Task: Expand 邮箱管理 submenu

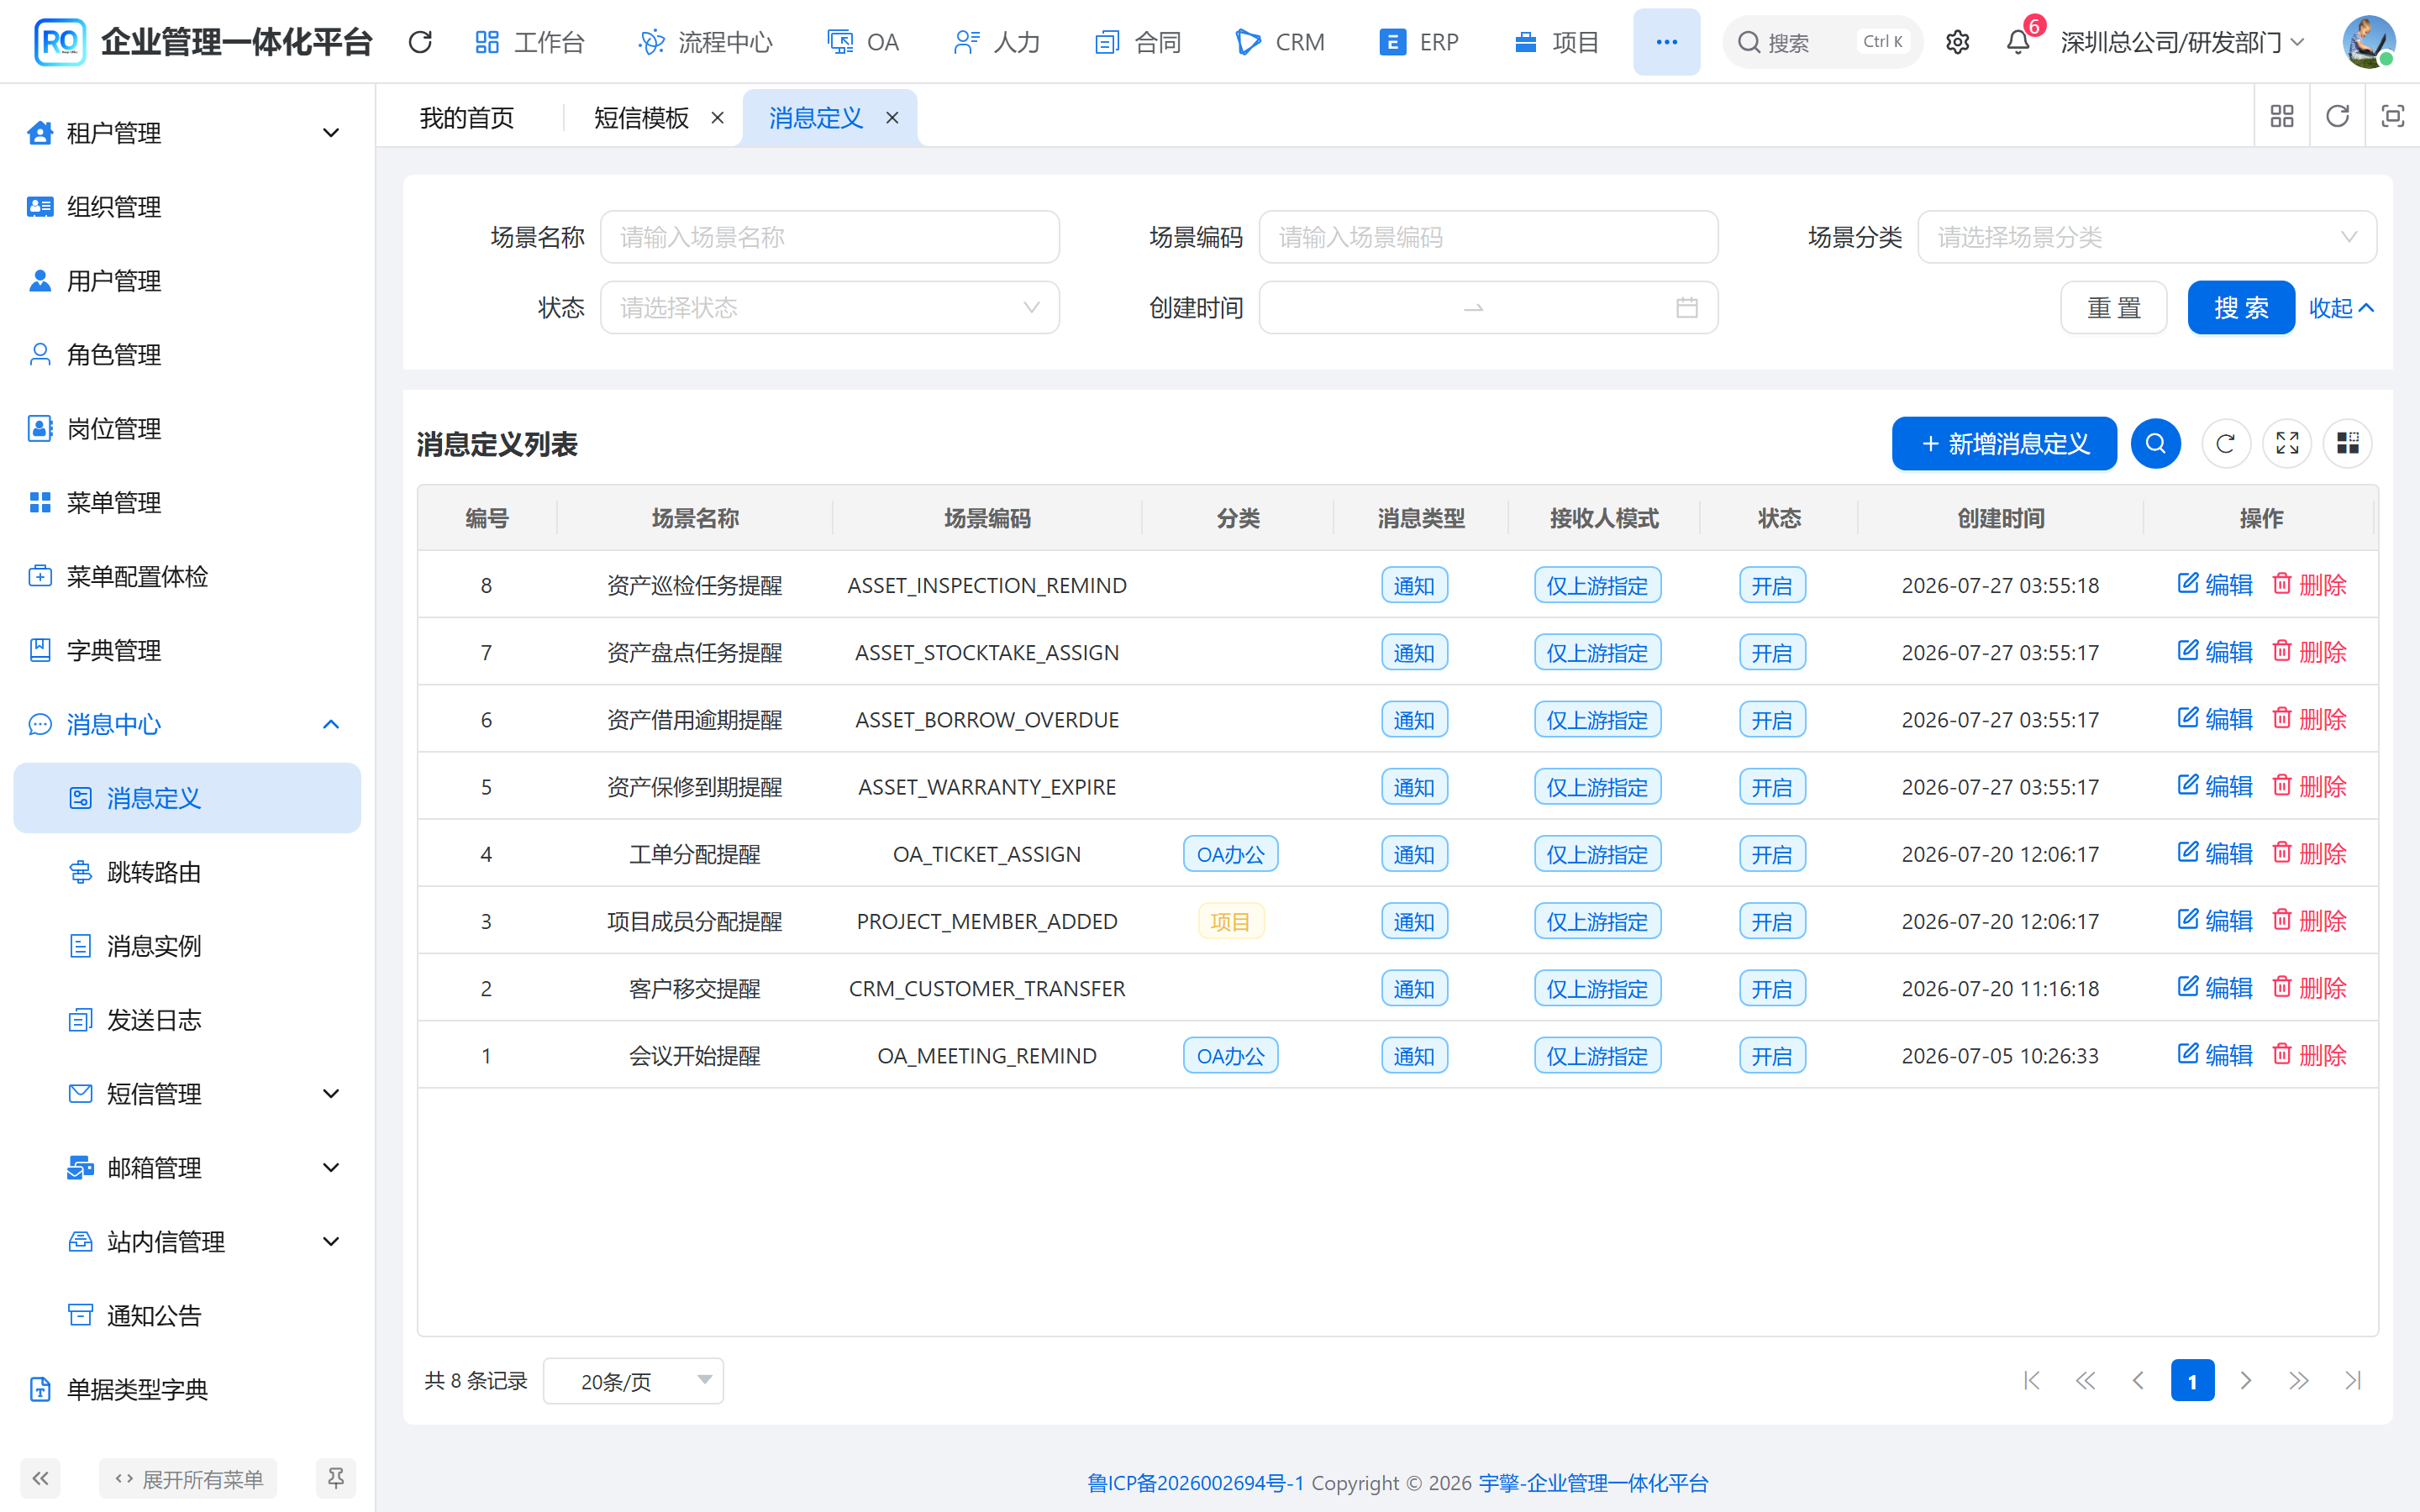Action: pyautogui.click(x=187, y=1168)
